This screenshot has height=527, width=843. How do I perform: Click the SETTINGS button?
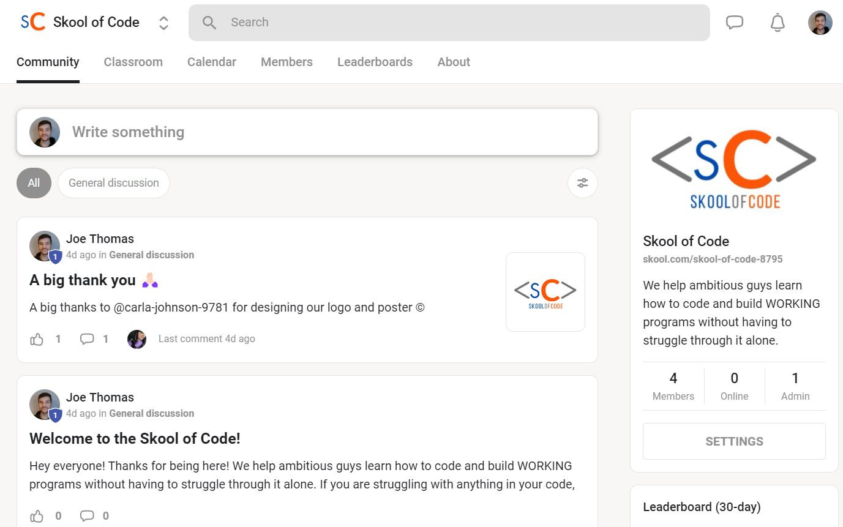(734, 441)
